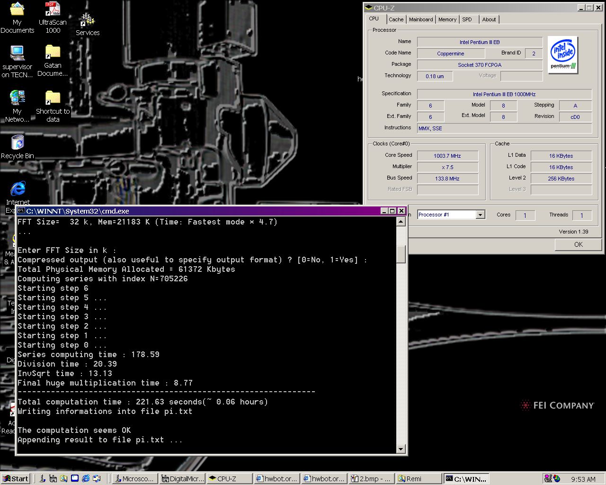Select CPU tab in CPU-Z
This screenshot has height=485, width=606.
(374, 19)
